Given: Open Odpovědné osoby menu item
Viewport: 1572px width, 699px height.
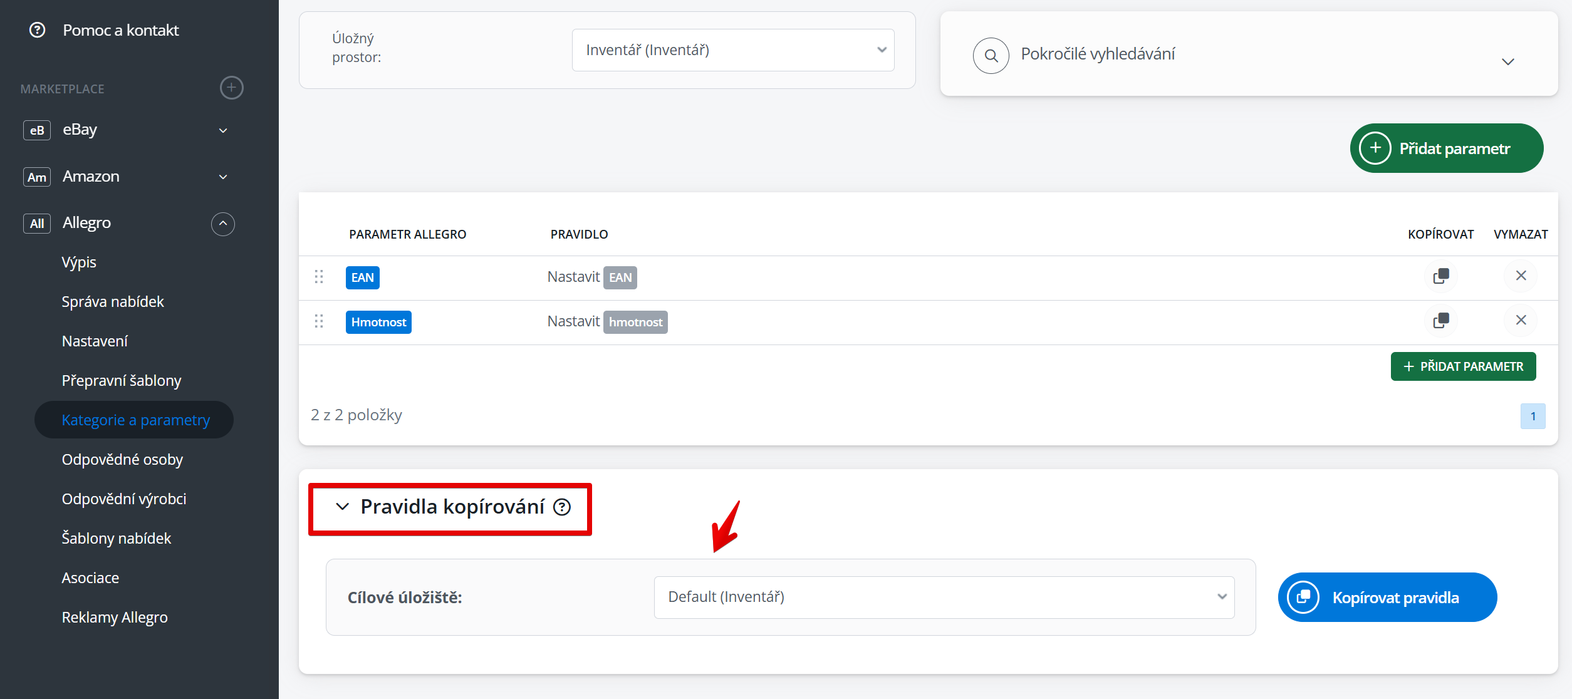Looking at the screenshot, I should coord(122,460).
